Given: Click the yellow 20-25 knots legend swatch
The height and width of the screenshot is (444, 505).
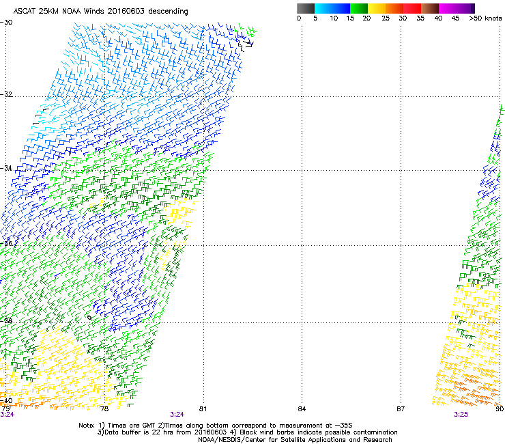Looking at the screenshot, I should tap(377, 8).
